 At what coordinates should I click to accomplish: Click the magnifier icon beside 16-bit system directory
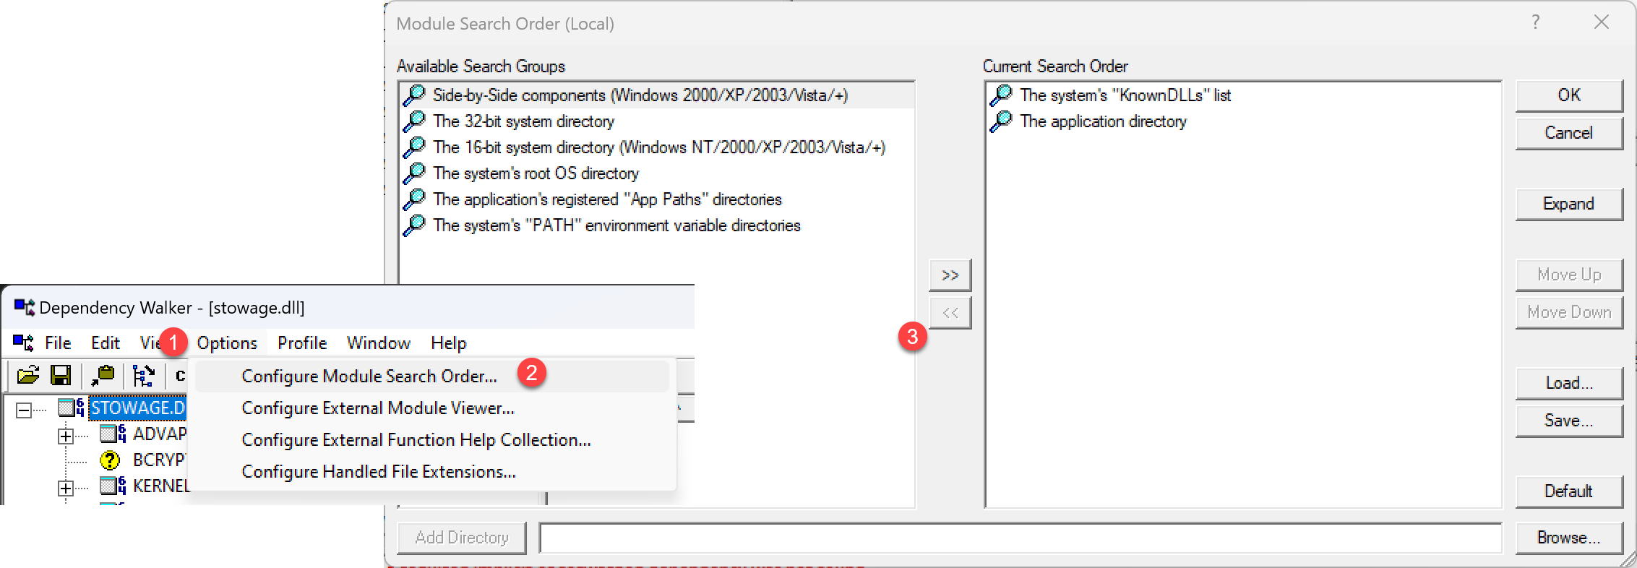pos(415,147)
